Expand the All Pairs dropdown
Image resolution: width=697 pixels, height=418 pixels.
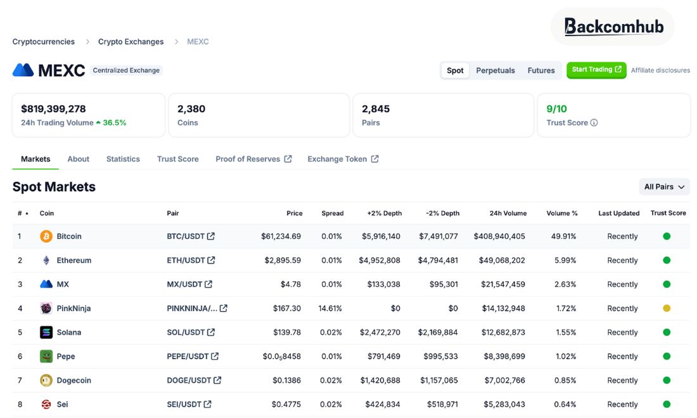(x=664, y=187)
